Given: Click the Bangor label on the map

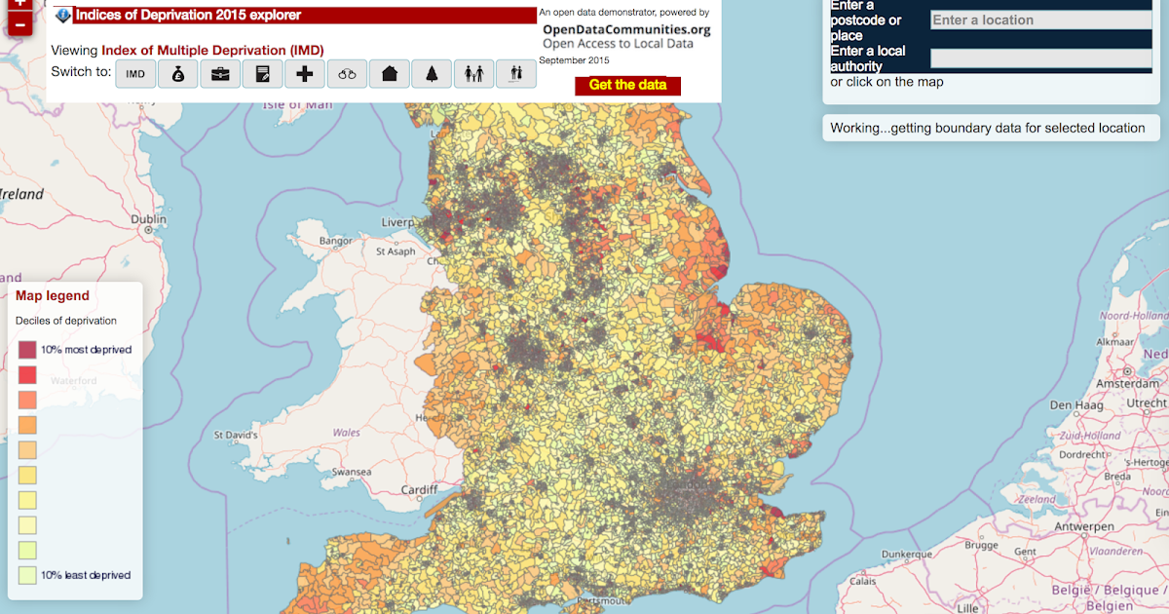Looking at the screenshot, I should pyautogui.click(x=335, y=240).
